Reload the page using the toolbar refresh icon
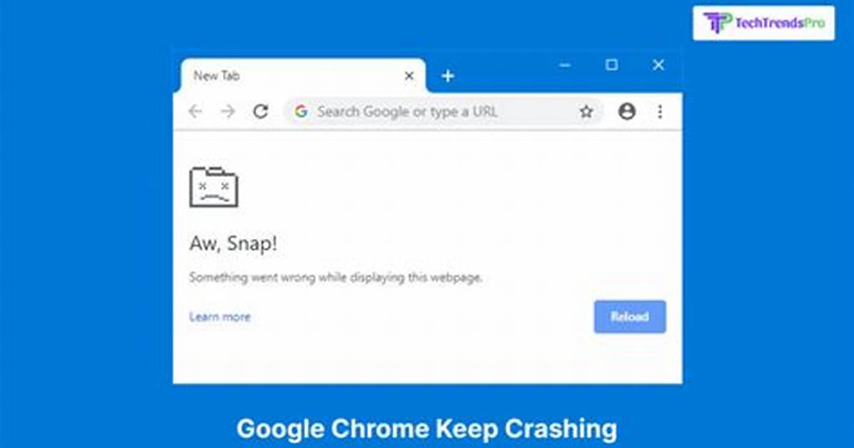The width and height of the screenshot is (854, 448). click(261, 111)
